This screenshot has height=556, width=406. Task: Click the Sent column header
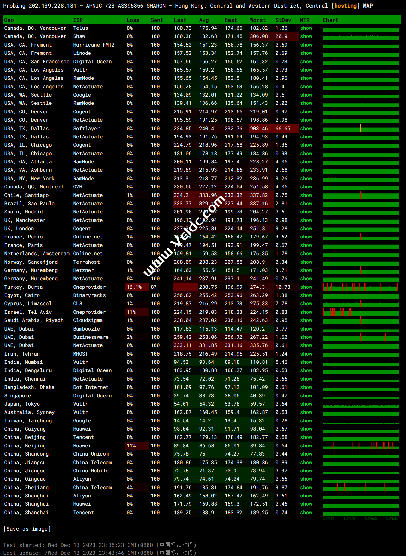[157, 20]
